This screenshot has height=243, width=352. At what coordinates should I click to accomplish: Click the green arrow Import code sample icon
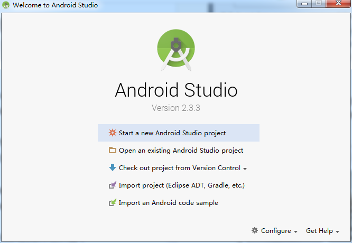coord(113,202)
